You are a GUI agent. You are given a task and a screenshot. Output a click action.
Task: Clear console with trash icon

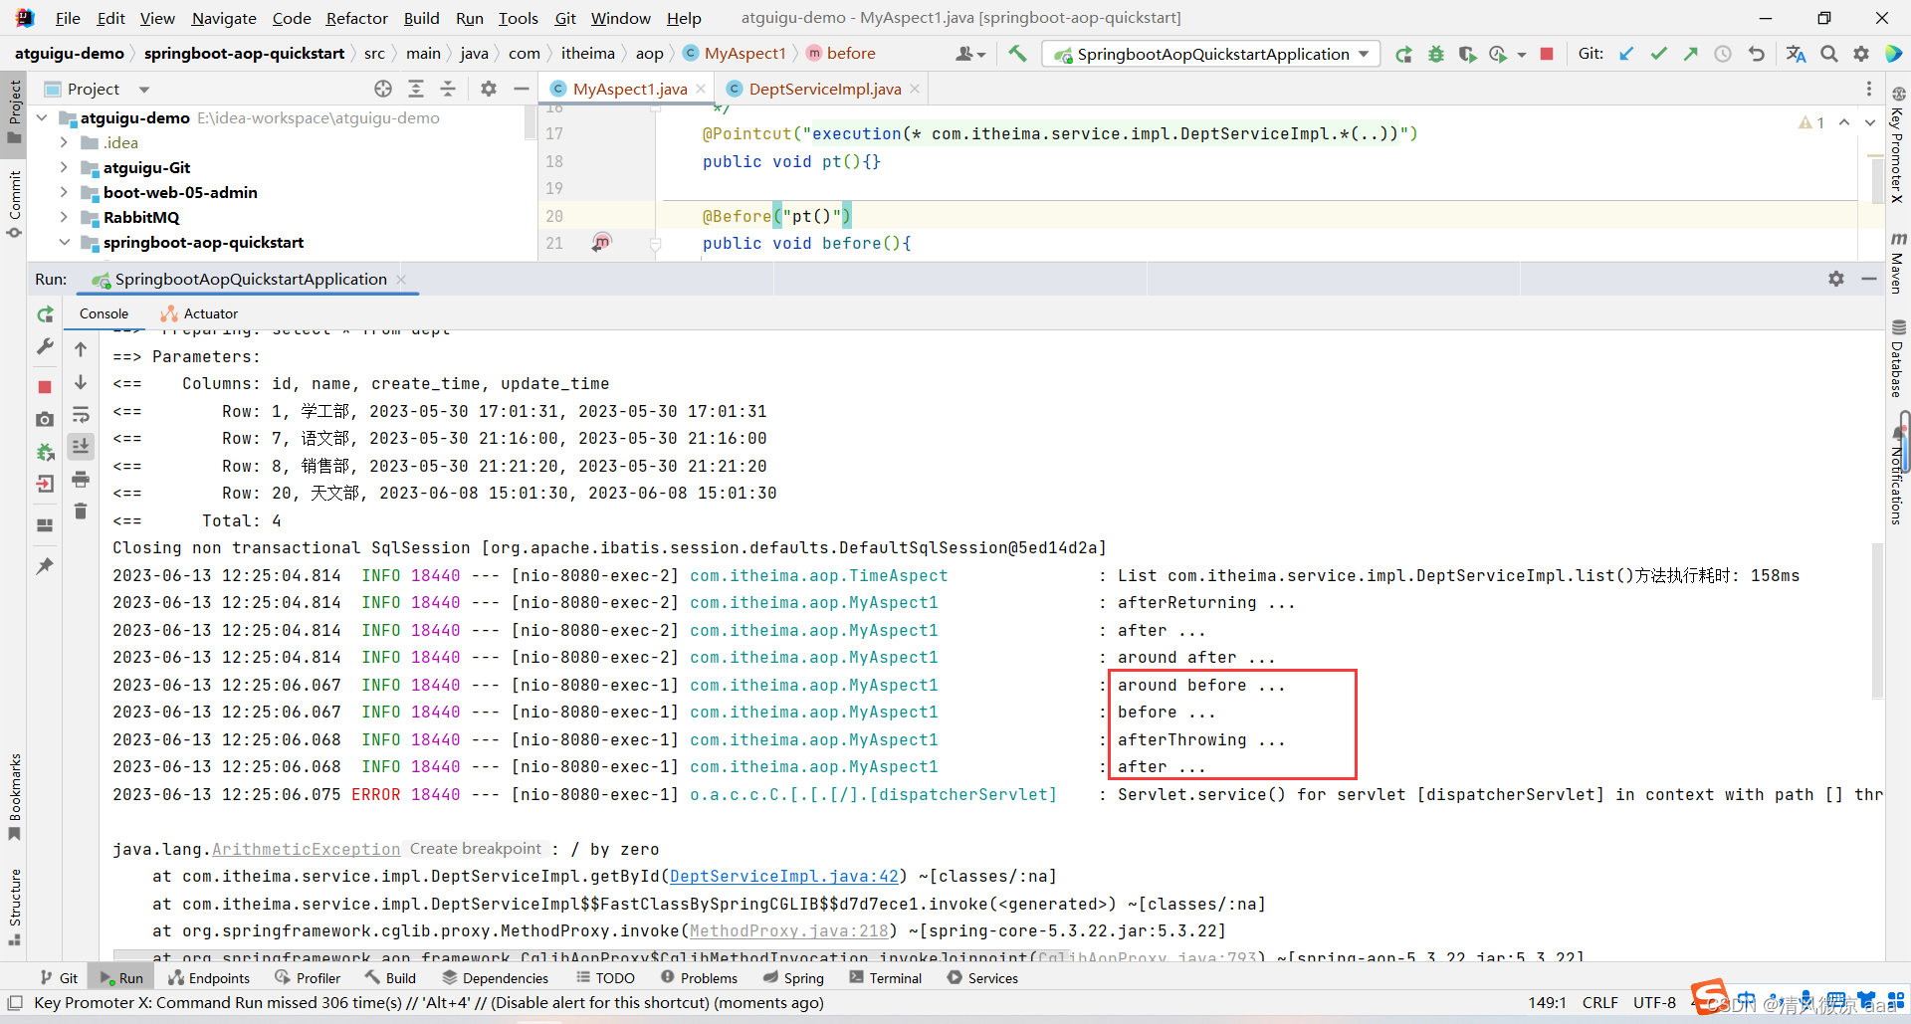tap(81, 512)
